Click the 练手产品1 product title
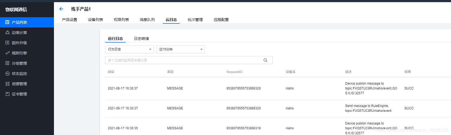 pos(81,9)
